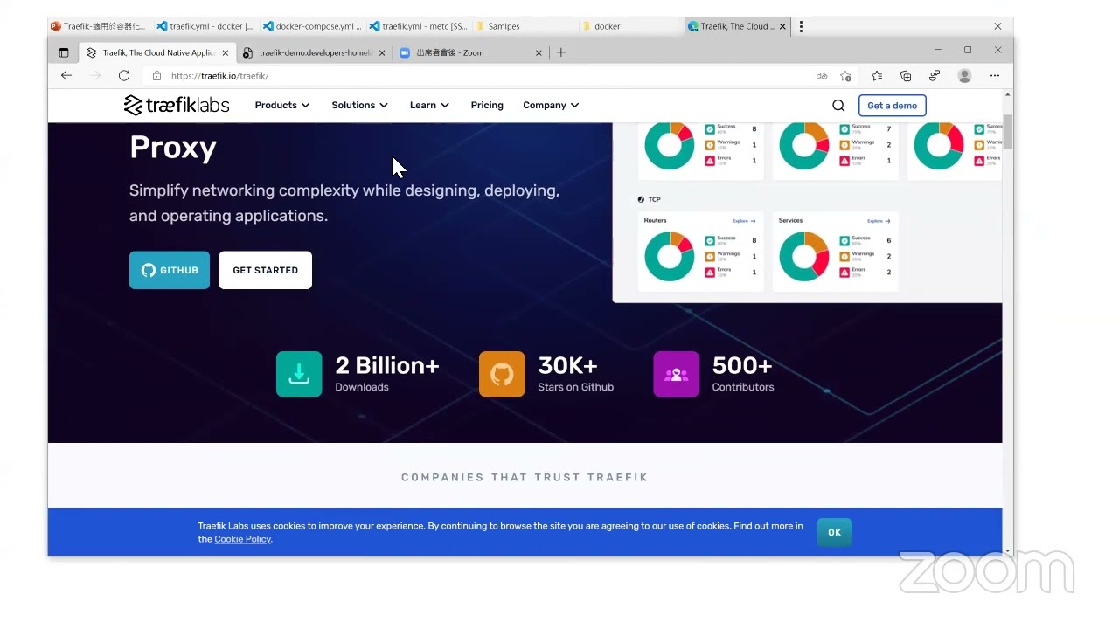
Task: Close the Zoom browser tab
Action: point(539,52)
